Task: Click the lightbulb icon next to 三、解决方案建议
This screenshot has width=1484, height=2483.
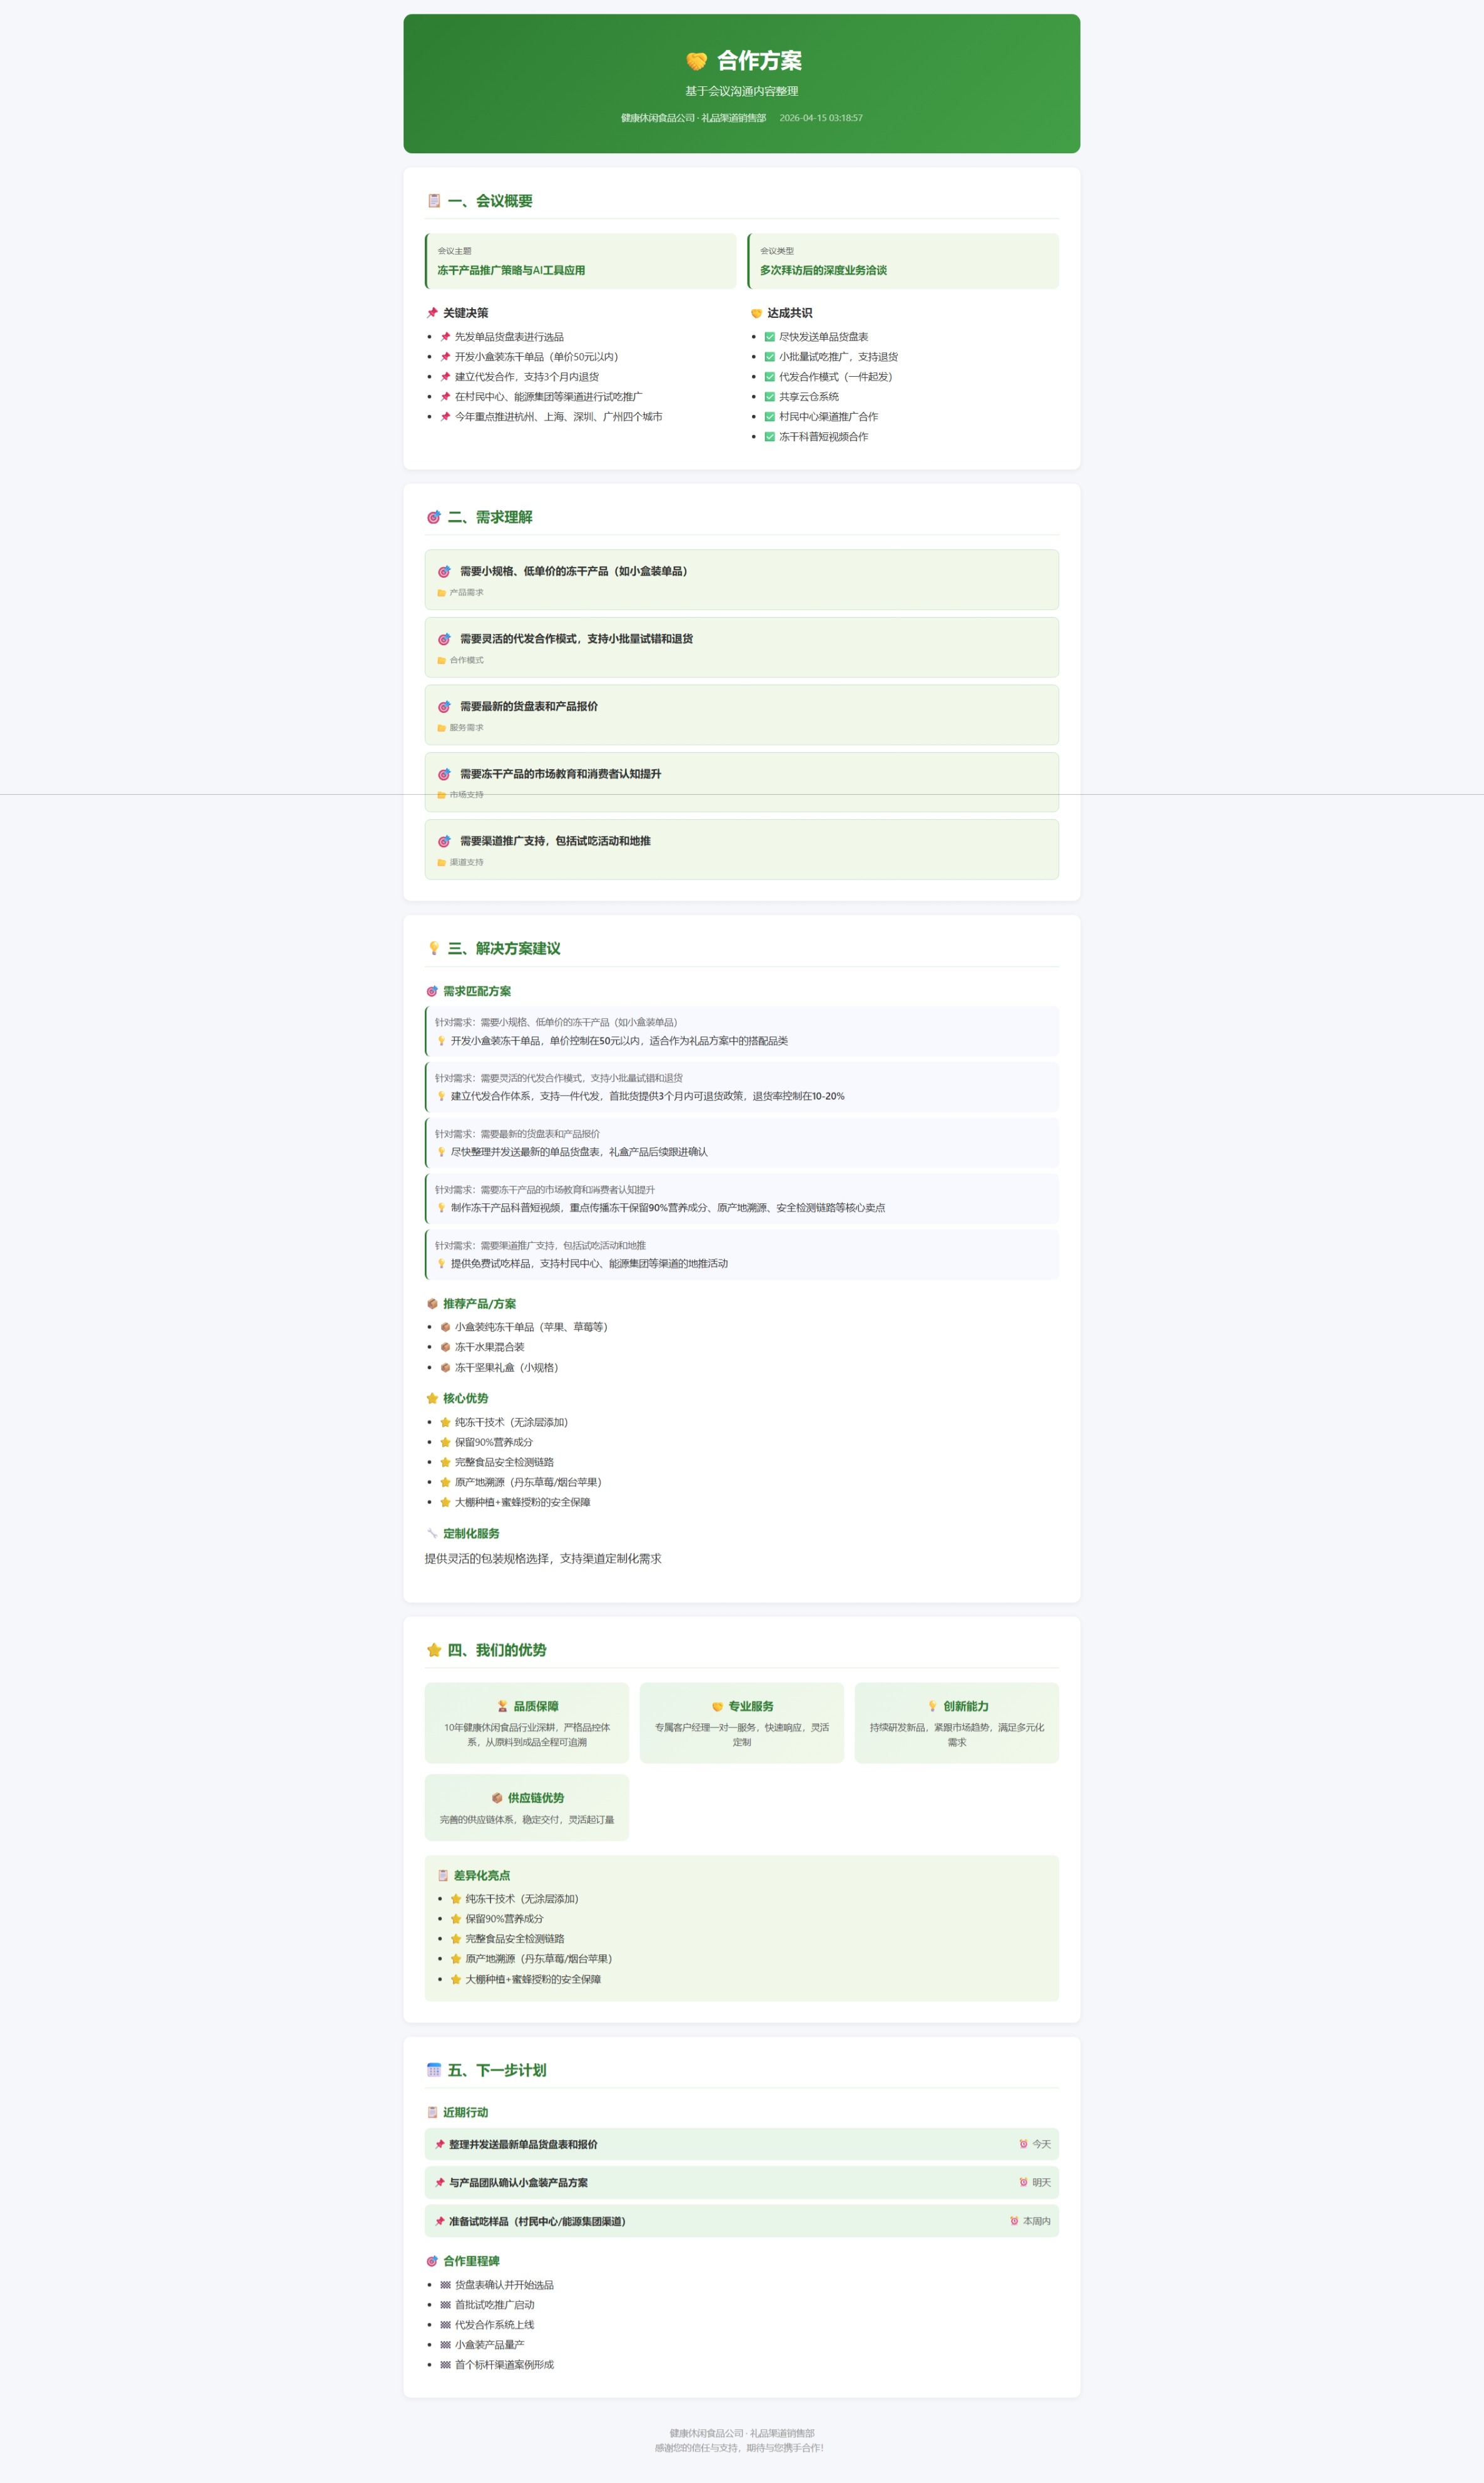Action: tap(434, 948)
